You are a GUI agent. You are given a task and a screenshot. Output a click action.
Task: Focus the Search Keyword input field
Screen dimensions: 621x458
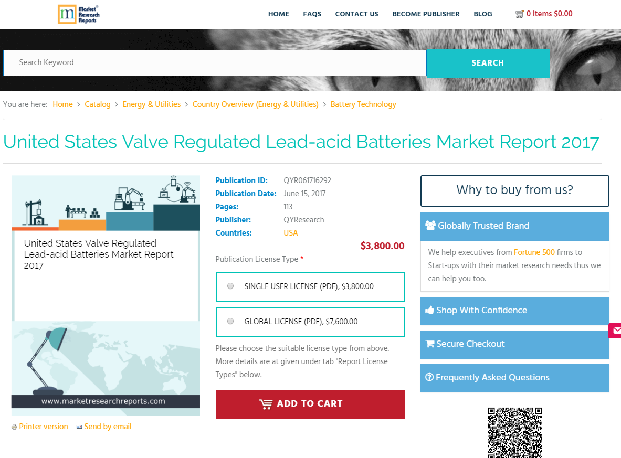click(x=215, y=62)
